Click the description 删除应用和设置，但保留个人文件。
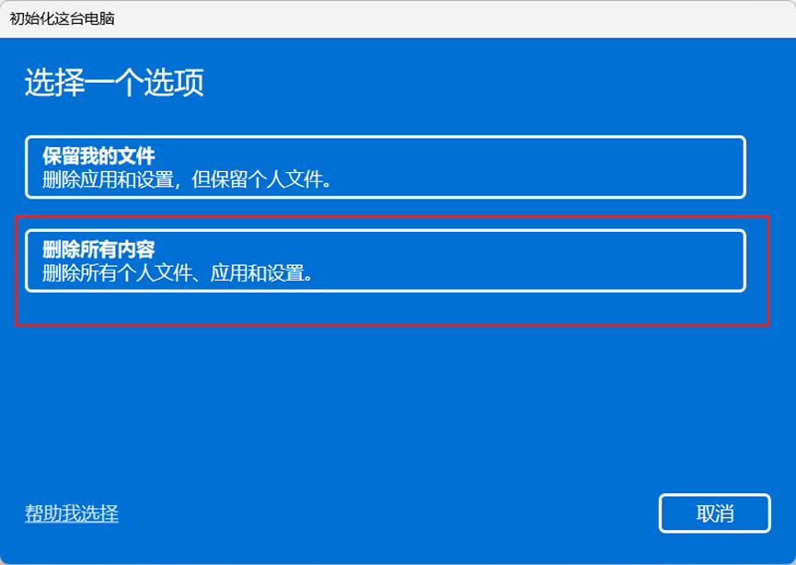796x565 pixels. click(187, 179)
